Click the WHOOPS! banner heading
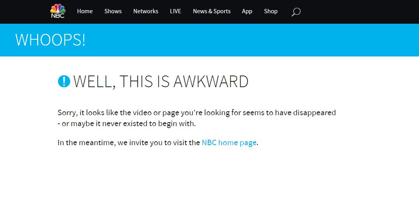The width and height of the screenshot is (419, 216). click(50, 40)
